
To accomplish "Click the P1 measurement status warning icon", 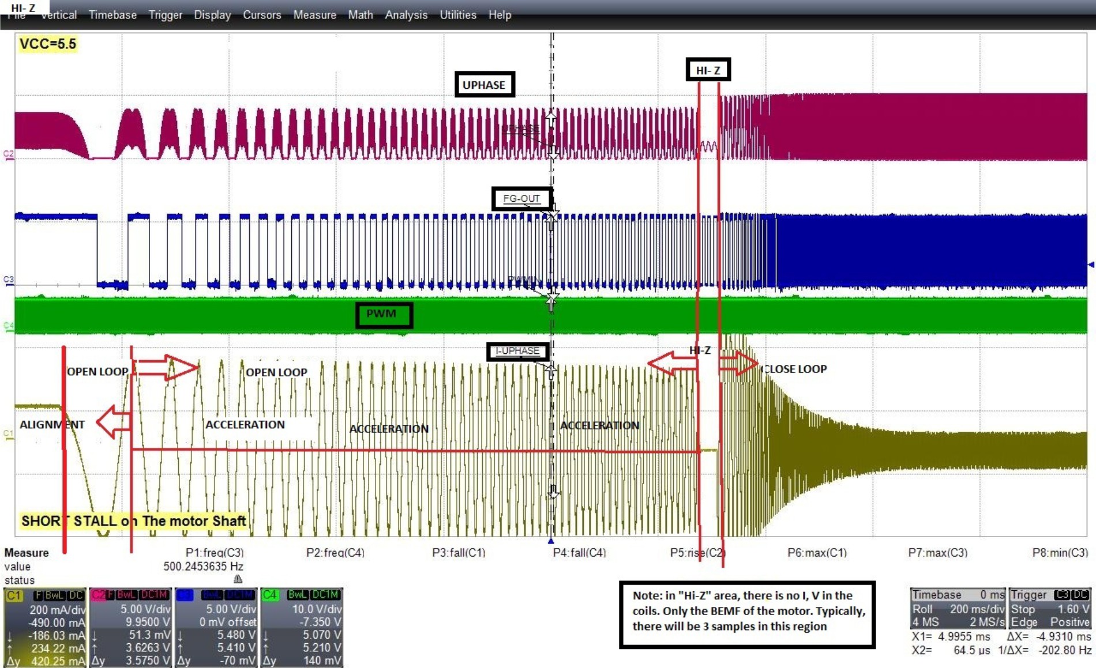I will pos(238,579).
